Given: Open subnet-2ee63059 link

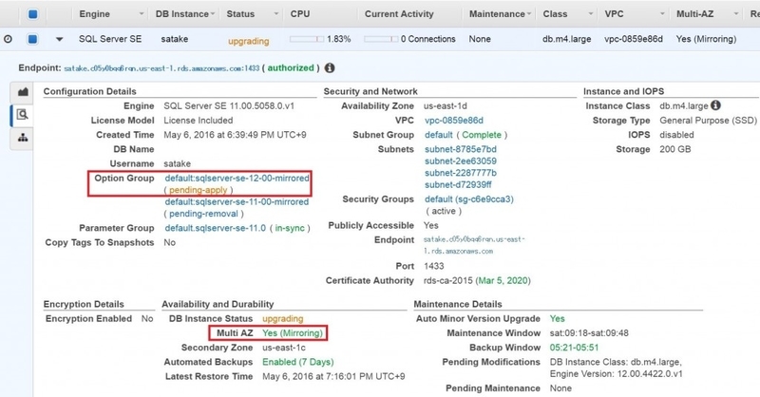Looking at the screenshot, I should tap(461, 161).
